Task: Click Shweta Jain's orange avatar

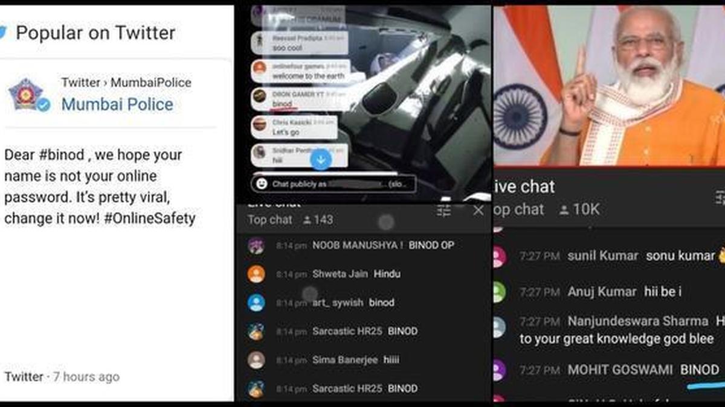Action: 256,274
